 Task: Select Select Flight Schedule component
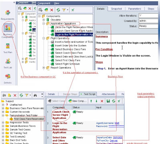click(x=67, y=64)
